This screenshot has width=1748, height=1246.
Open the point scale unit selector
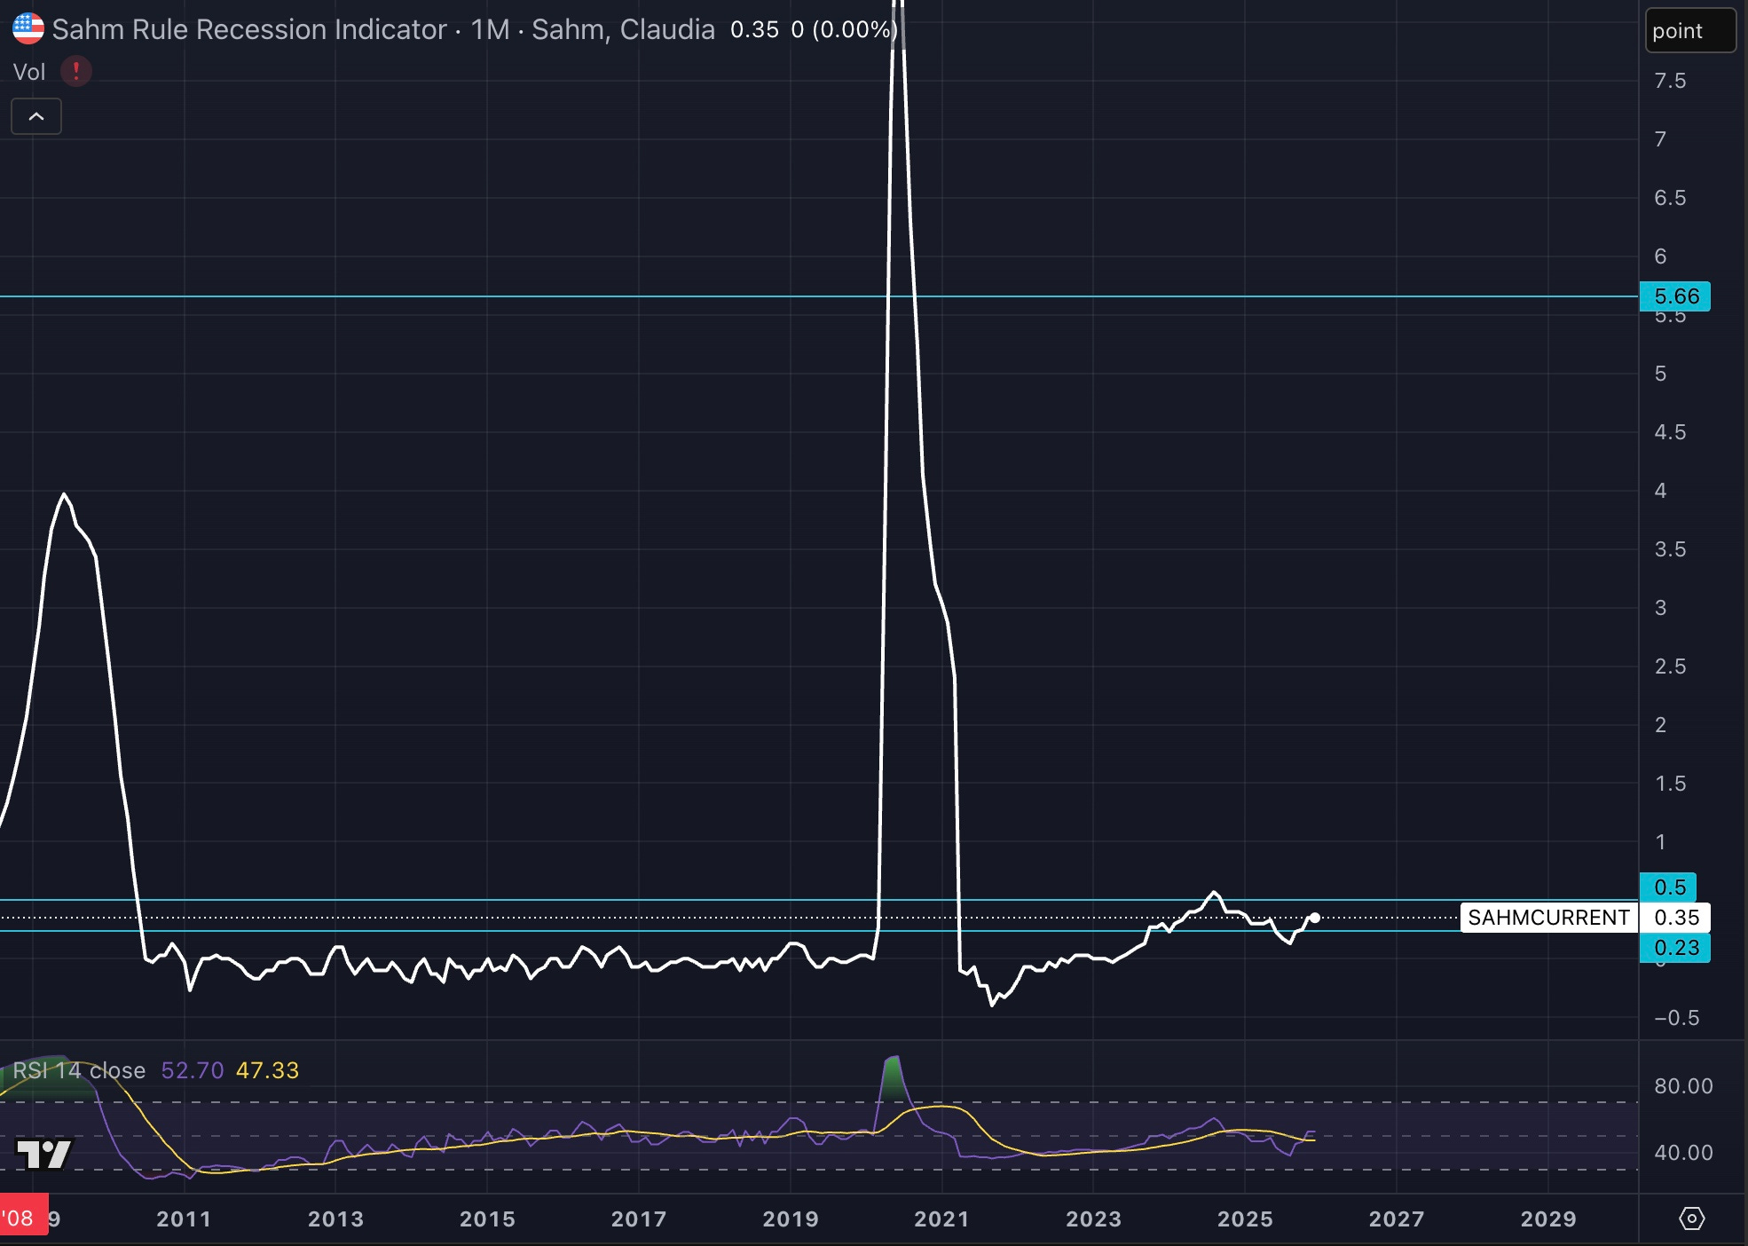1690,30
